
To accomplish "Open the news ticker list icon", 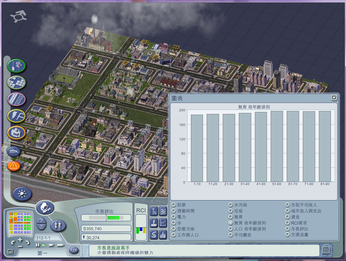I will 326,250.
